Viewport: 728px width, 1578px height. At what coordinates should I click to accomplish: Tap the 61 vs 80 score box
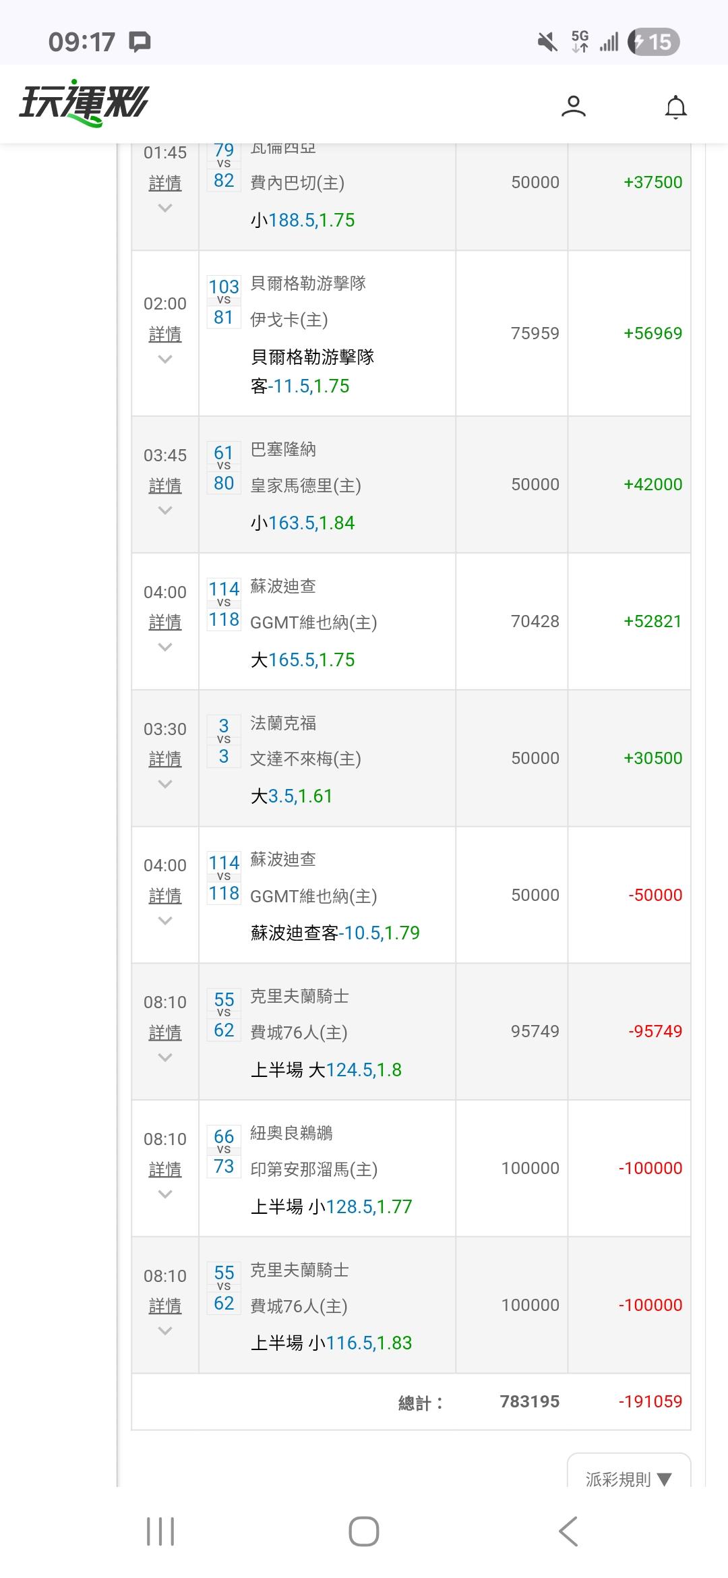coord(224,467)
